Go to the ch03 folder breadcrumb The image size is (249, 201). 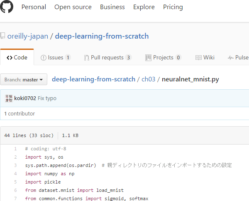[148, 79]
